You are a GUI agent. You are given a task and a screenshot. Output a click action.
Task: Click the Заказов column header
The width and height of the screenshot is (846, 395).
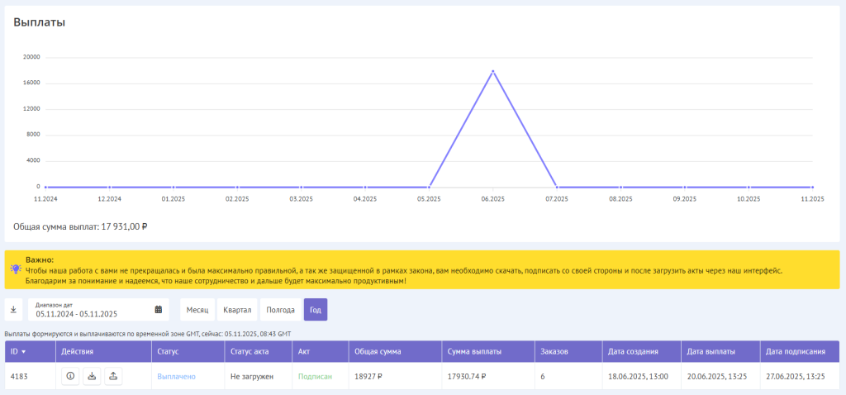554,351
